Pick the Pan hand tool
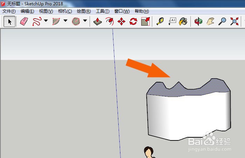The image size is (245, 158). (x=210, y=21)
